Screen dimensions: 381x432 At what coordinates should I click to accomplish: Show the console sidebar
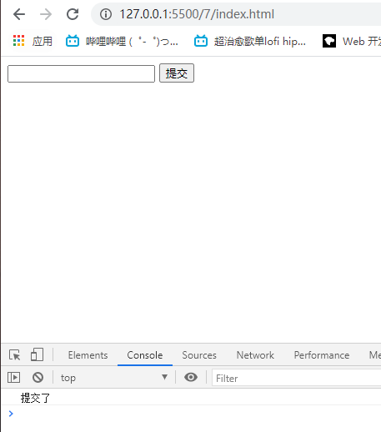pos(13,377)
